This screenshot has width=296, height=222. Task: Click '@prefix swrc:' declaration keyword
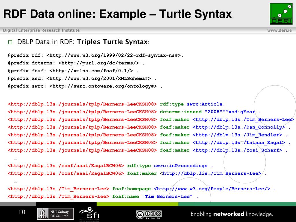[27, 86]
